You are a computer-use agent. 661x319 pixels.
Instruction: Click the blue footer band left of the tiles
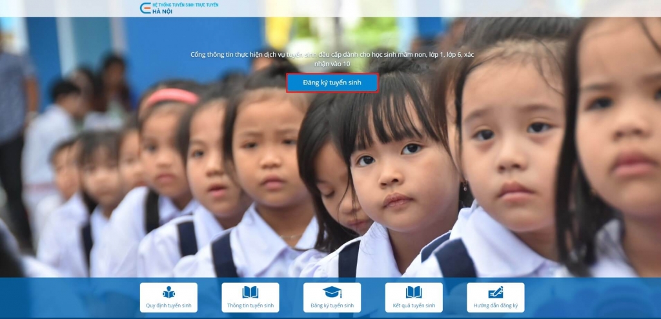(65, 298)
